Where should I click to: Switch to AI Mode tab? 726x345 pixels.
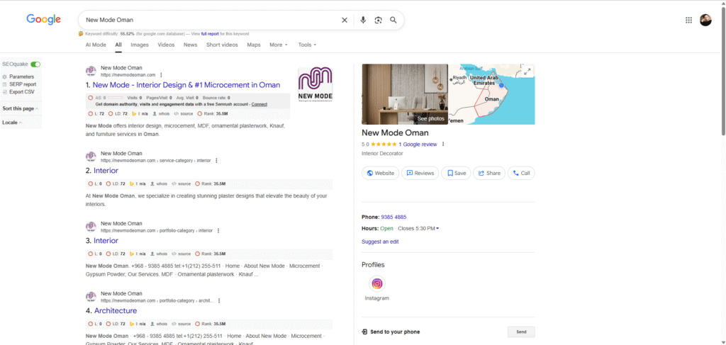pyautogui.click(x=96, y=45)
